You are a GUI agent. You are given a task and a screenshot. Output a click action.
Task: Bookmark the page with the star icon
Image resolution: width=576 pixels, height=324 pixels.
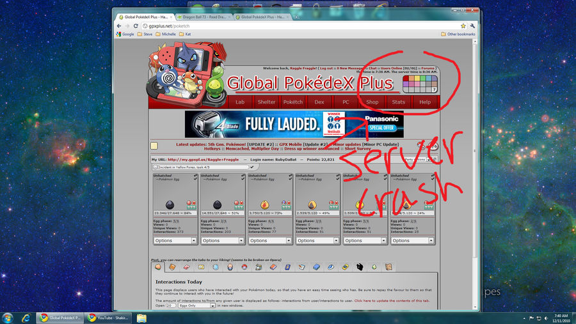tap(463, 26)
